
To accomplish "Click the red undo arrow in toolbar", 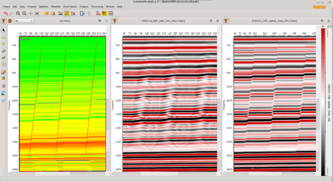I will [5, 13].
